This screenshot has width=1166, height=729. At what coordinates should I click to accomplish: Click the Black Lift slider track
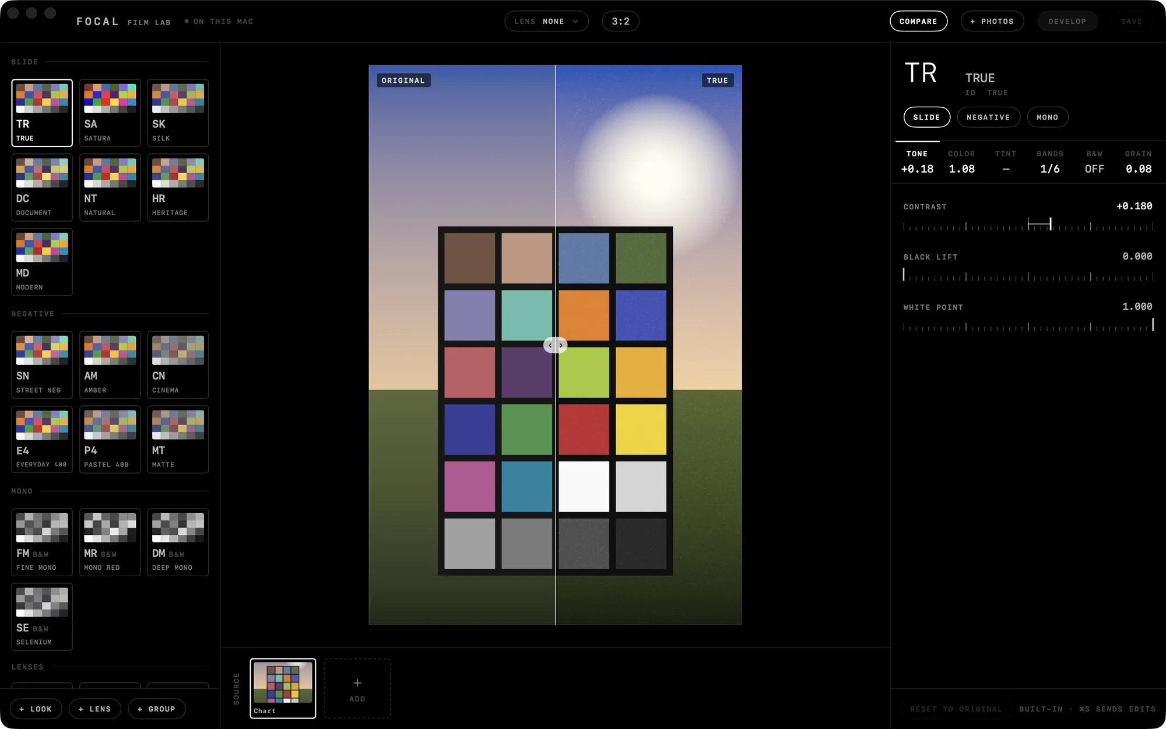click(x=1028, y=275)
